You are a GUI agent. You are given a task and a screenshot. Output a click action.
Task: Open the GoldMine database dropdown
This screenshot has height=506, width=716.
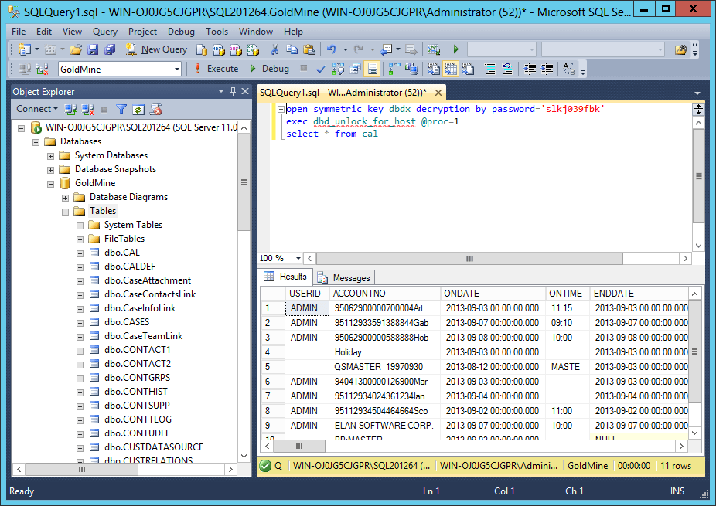(177, 69)
